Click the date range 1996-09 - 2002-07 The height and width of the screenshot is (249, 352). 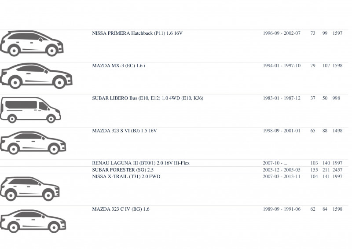coord(282,33)
